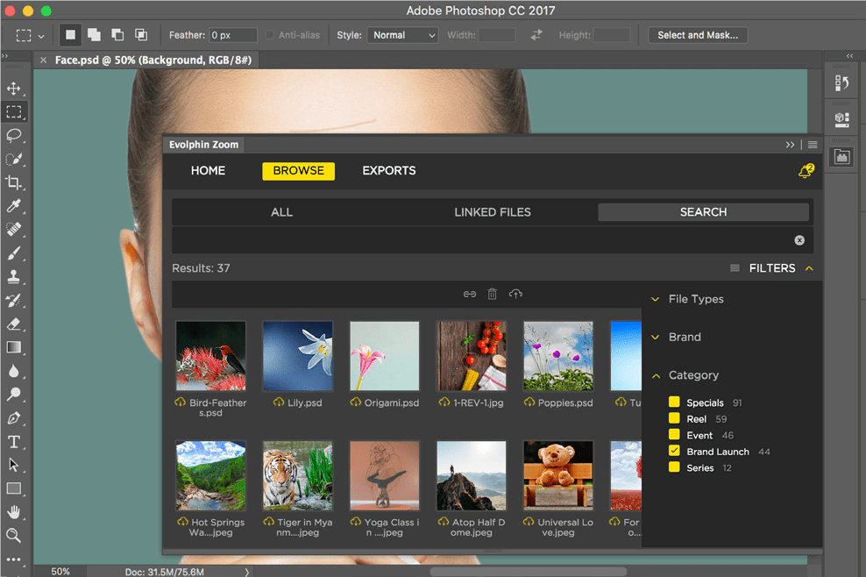Screen dimensions: 866x577
Task: Click the trash delete icon above thumbnails
Action: (x=492, y=294)
